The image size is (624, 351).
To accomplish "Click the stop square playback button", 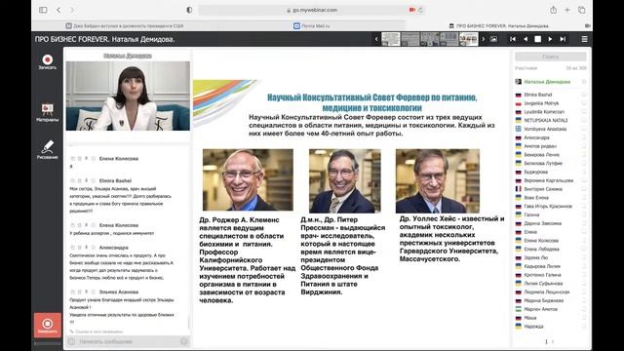I will 537,39.
